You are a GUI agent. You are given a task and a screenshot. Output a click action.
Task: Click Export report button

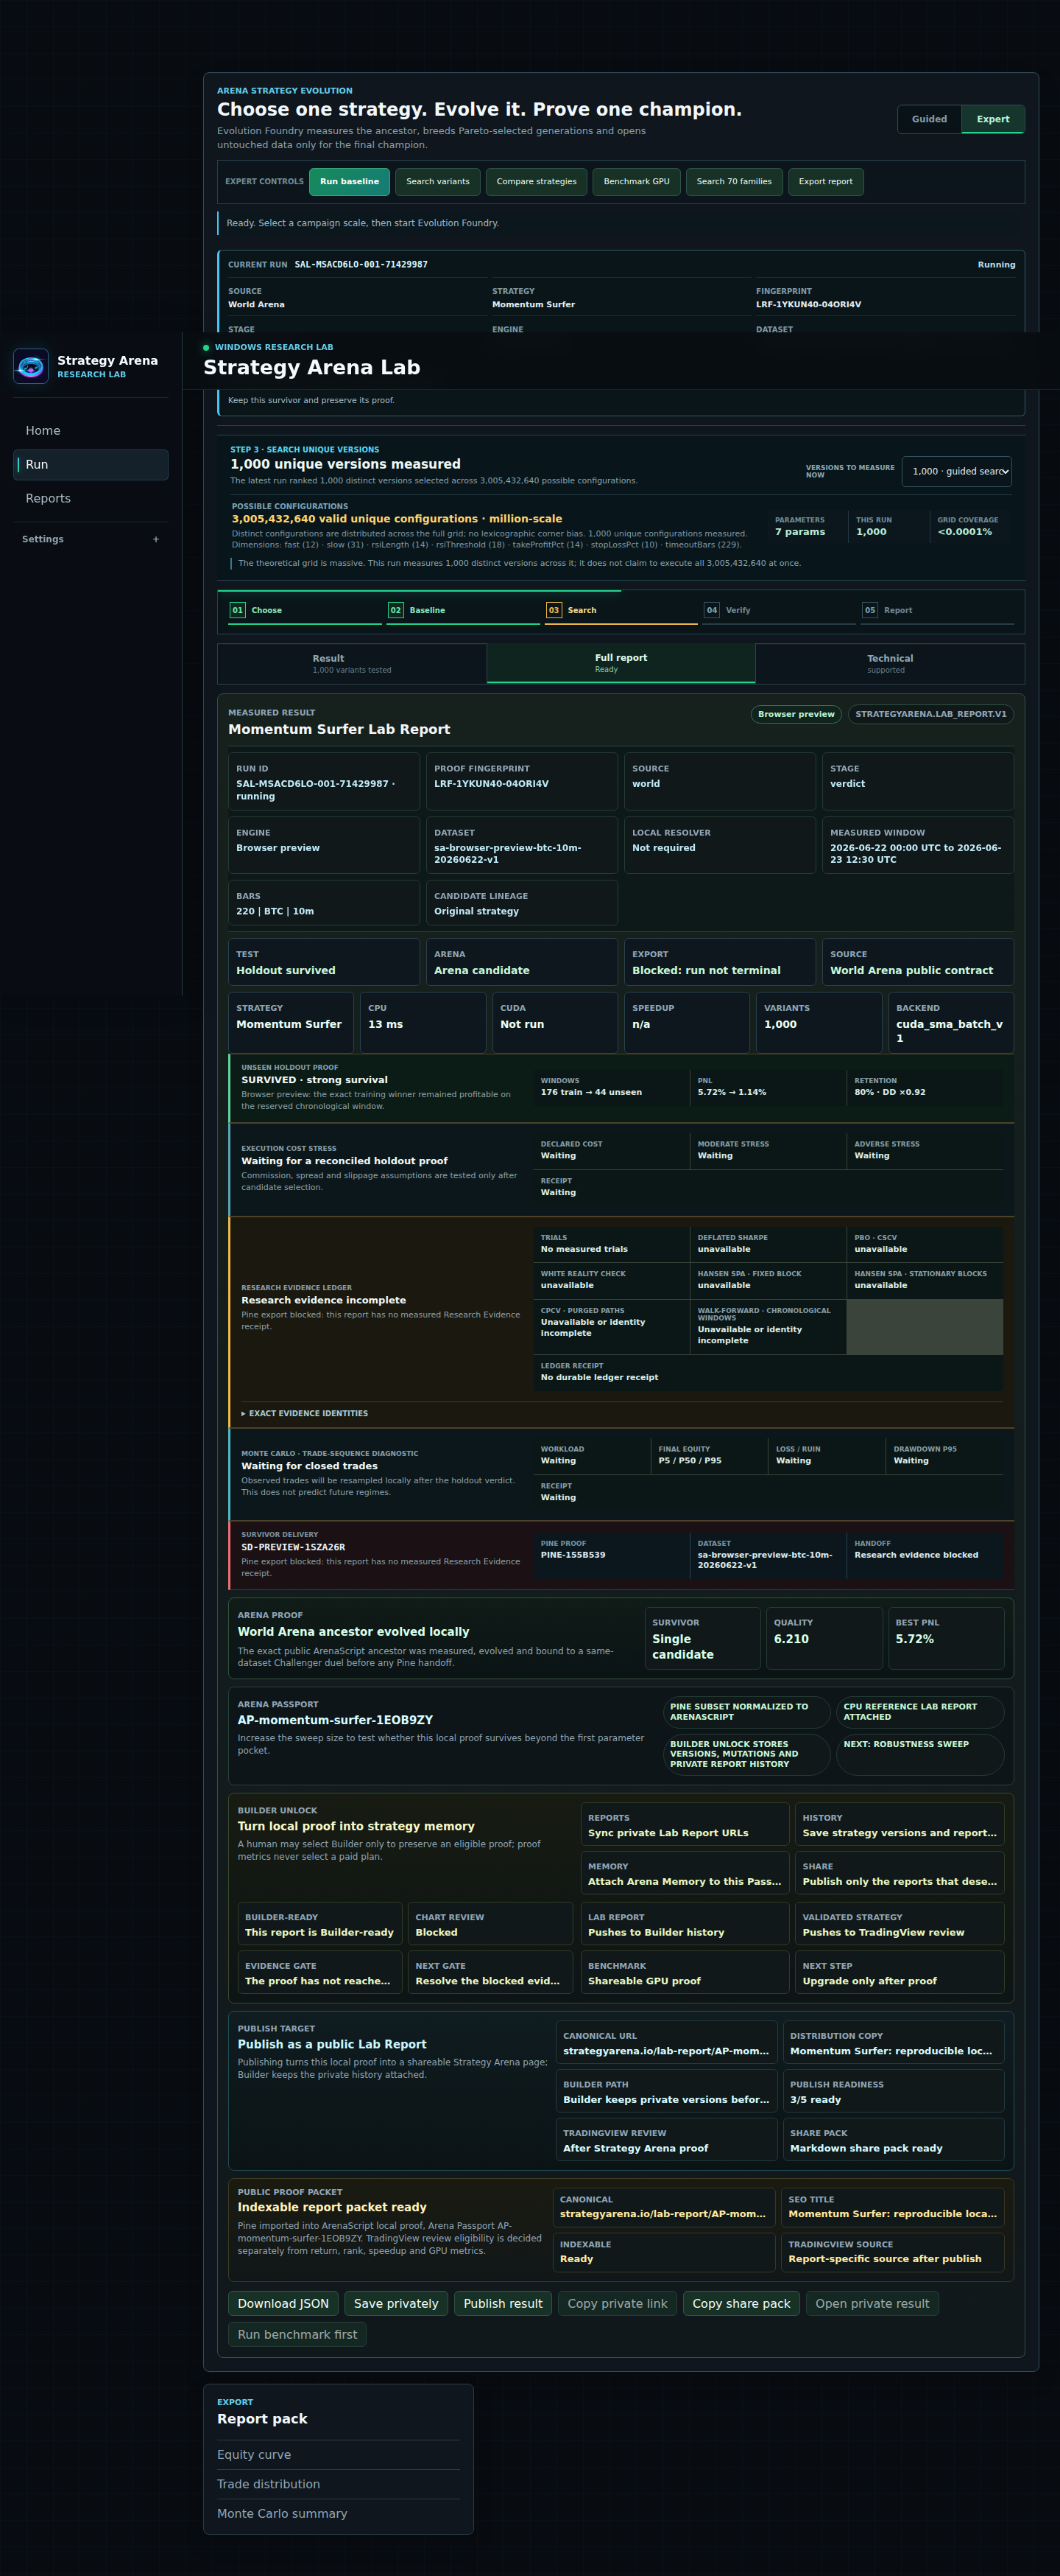825,182
